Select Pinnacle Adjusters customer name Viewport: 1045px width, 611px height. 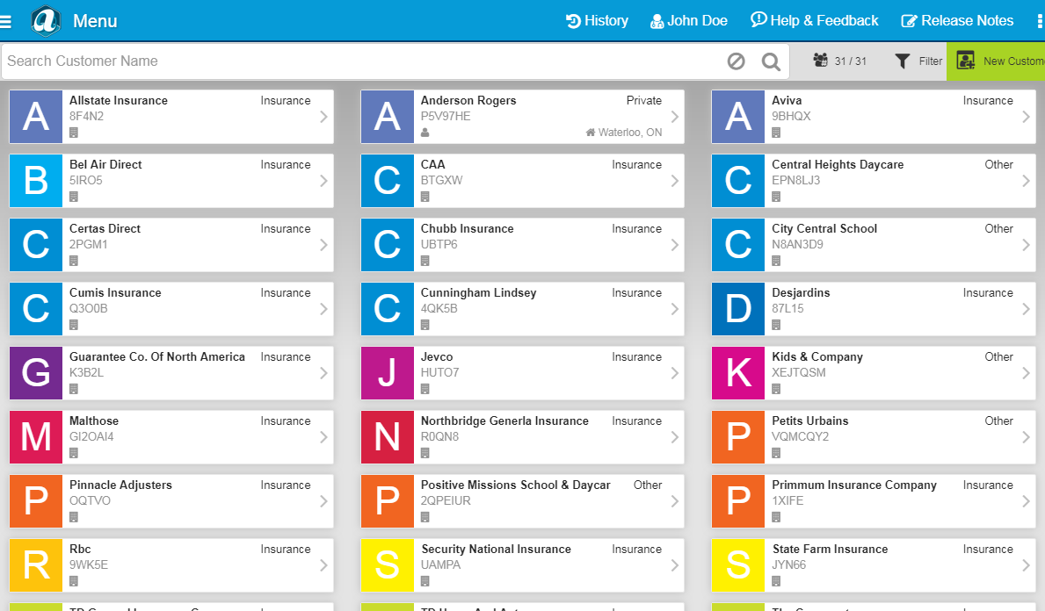[x=120, y=485]
